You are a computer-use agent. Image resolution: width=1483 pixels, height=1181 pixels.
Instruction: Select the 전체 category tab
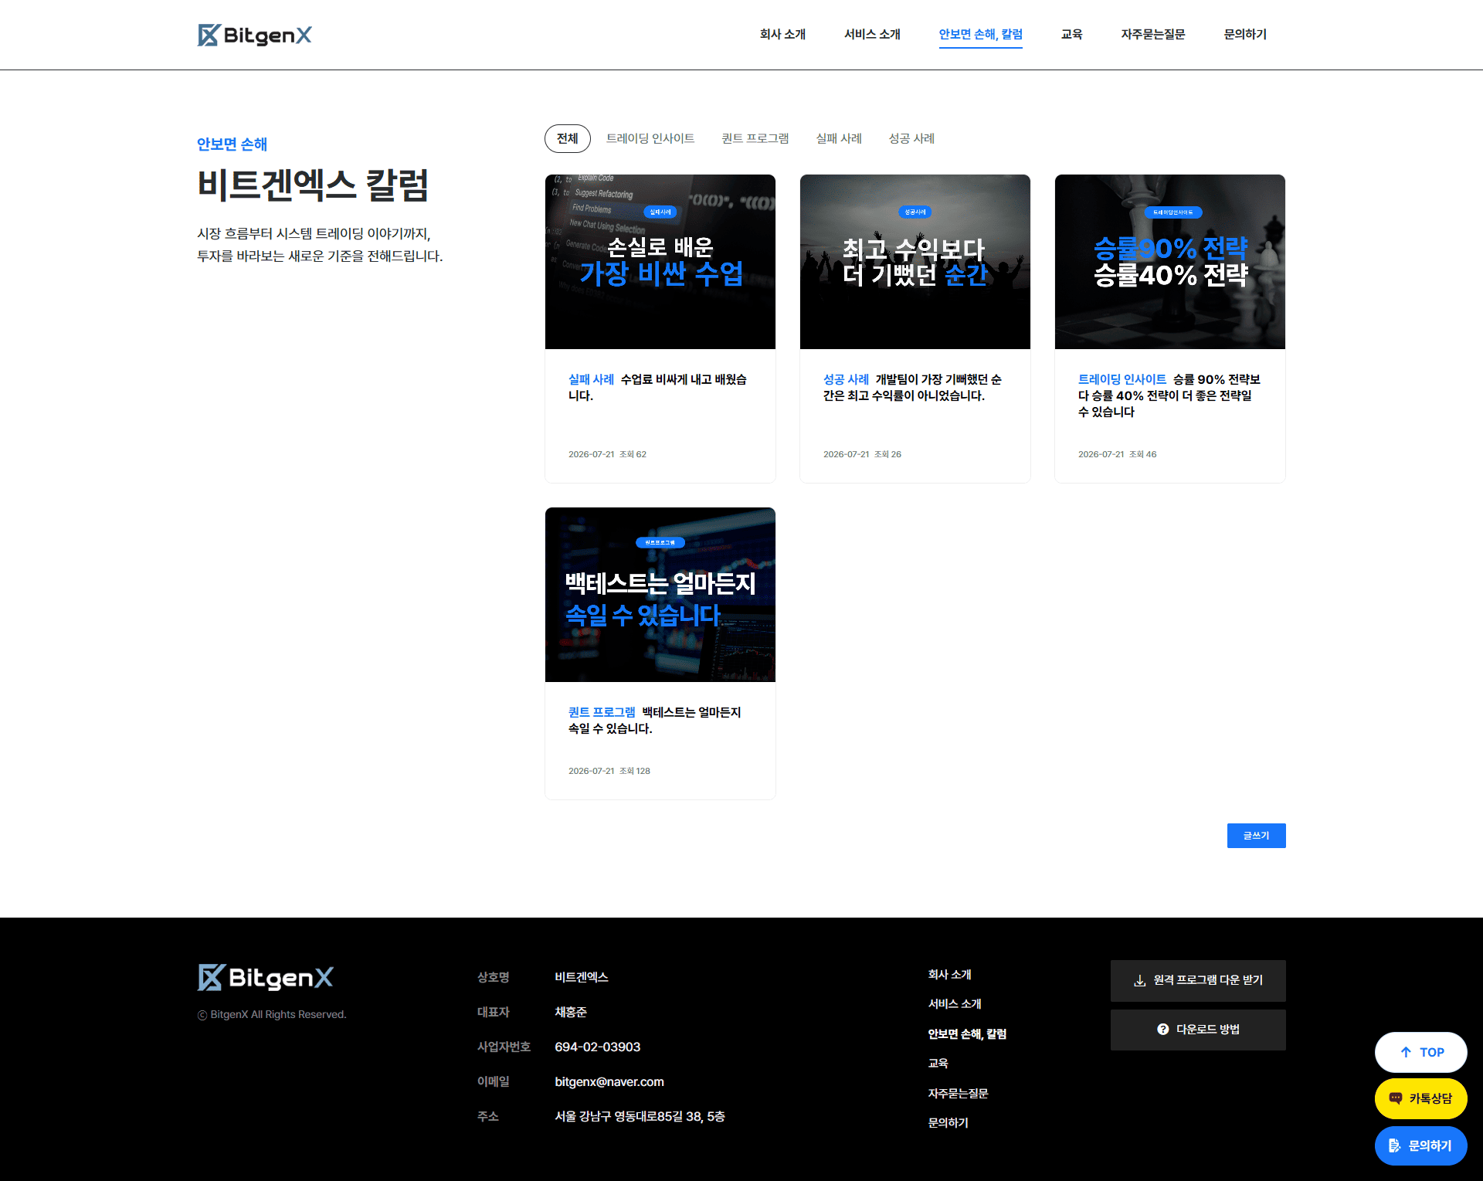point(567,138)
